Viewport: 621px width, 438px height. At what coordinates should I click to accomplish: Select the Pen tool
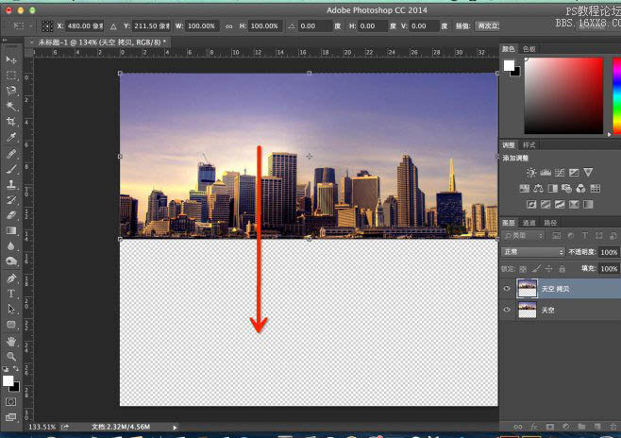(11, 278)
